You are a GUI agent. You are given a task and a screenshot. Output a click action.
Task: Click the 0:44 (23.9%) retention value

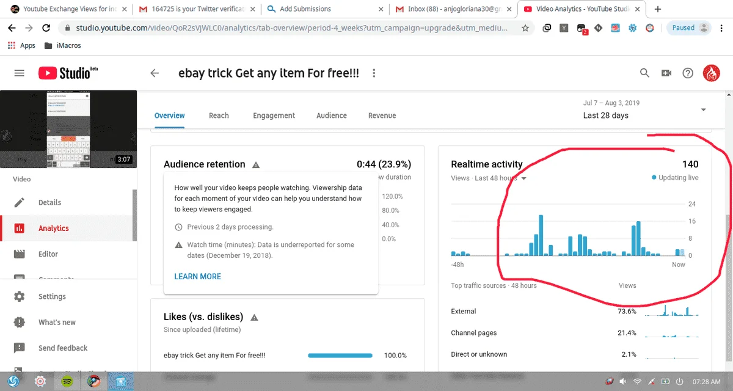[384, 164]
